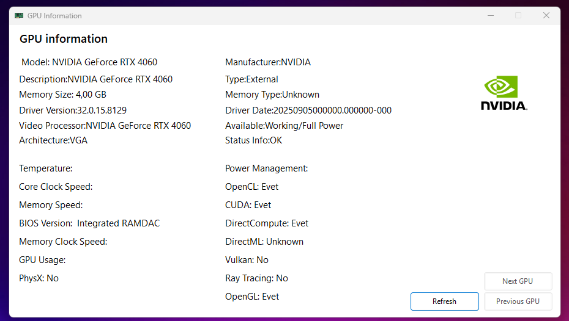The image size is (569, 321).
Task: Click the Refresh button
Action: [445, 301]
